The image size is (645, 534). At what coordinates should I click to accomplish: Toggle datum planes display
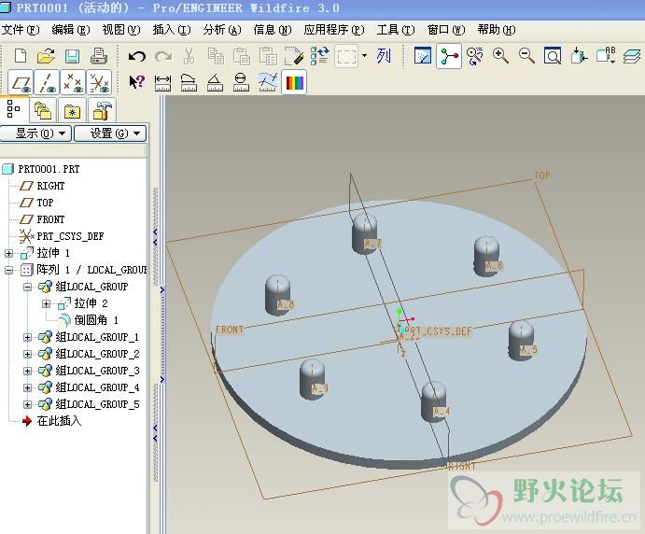21,83
